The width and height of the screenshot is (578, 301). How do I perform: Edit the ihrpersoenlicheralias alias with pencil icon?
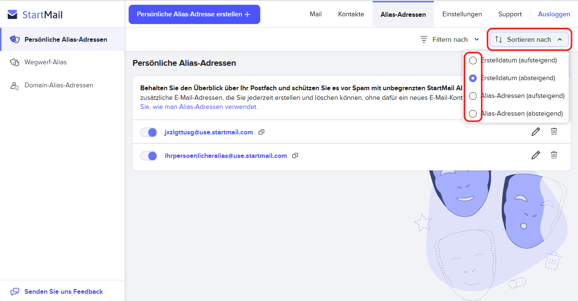point(536,155)
